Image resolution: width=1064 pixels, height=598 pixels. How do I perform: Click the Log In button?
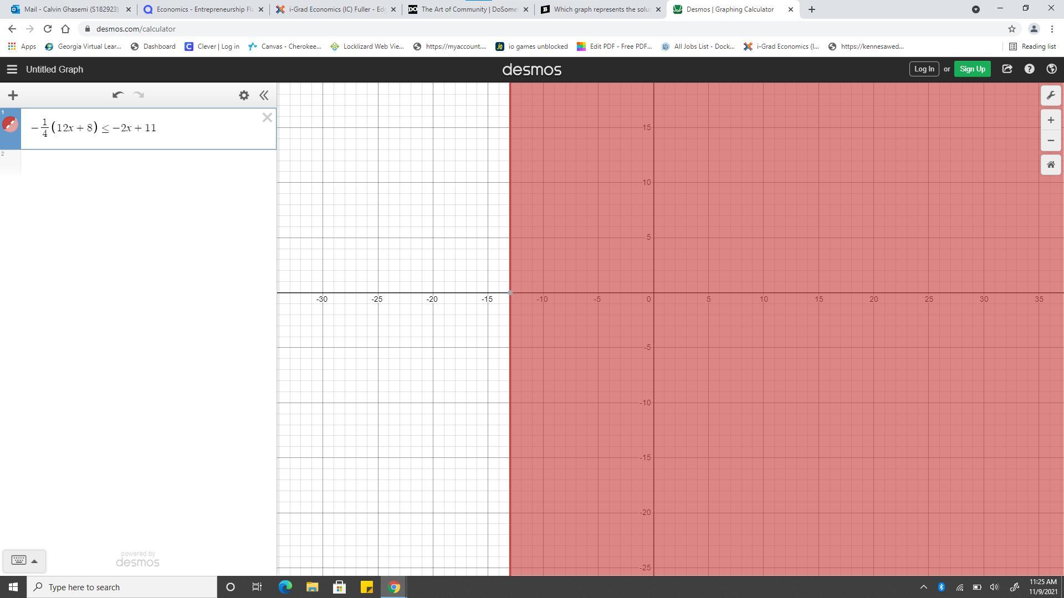tap(924, 69)
